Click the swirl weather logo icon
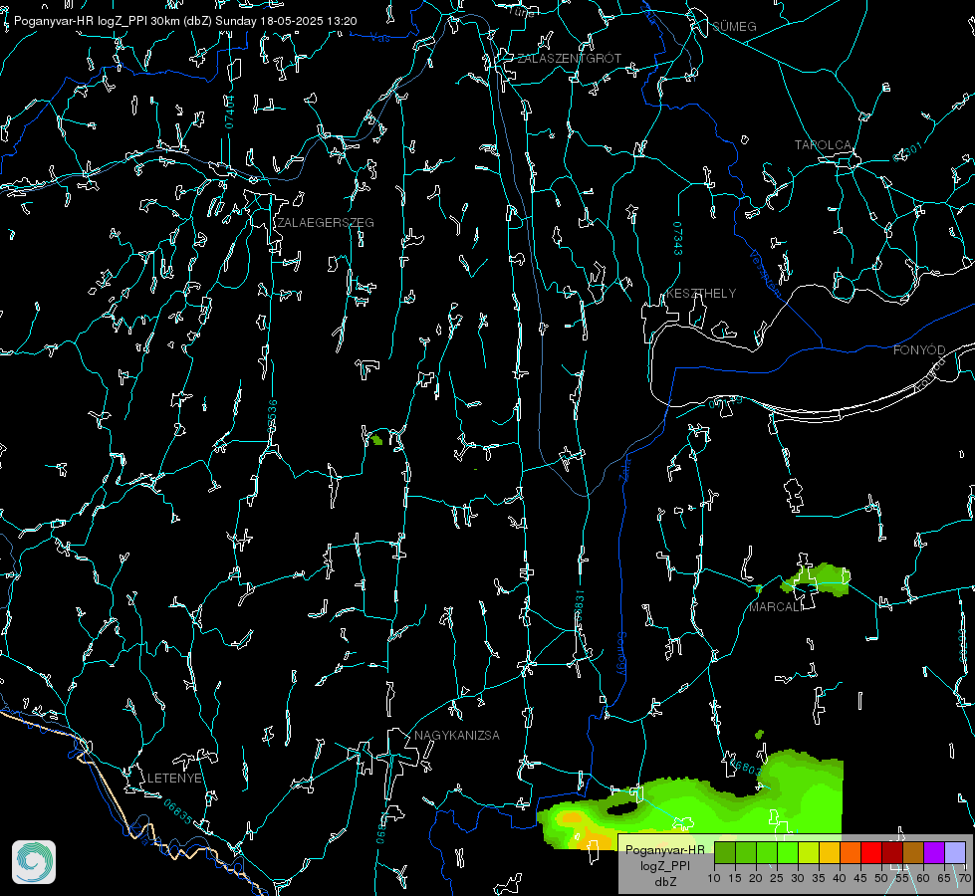The image size is (975, 896). tap(34, 862)
